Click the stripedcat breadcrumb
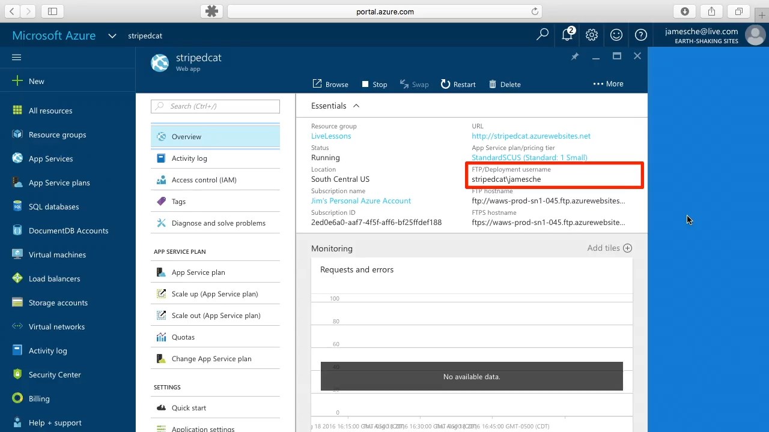Screen dimensions: 769x432 tap(145, 35)
